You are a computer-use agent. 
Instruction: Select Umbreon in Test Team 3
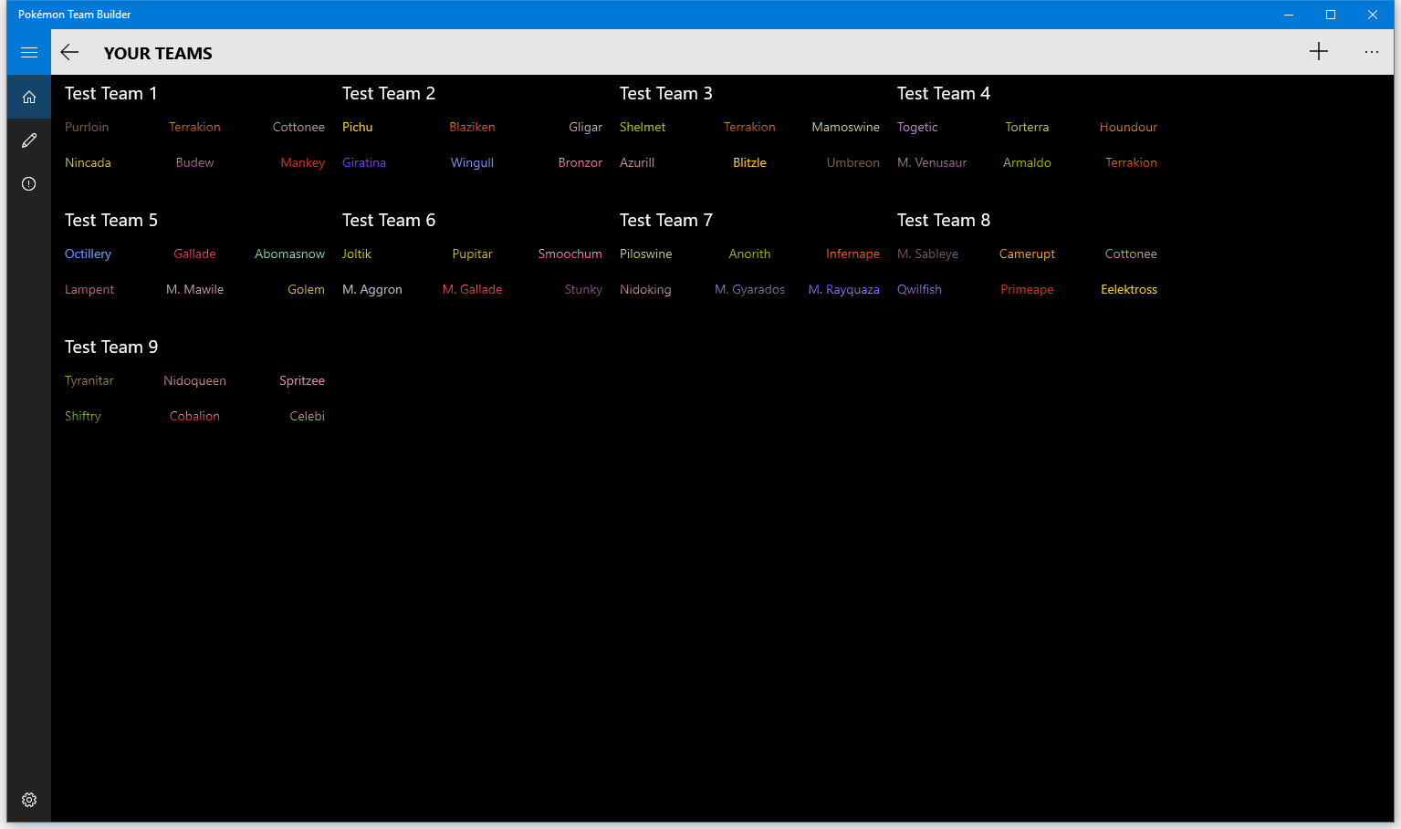(x=852, y=162)
